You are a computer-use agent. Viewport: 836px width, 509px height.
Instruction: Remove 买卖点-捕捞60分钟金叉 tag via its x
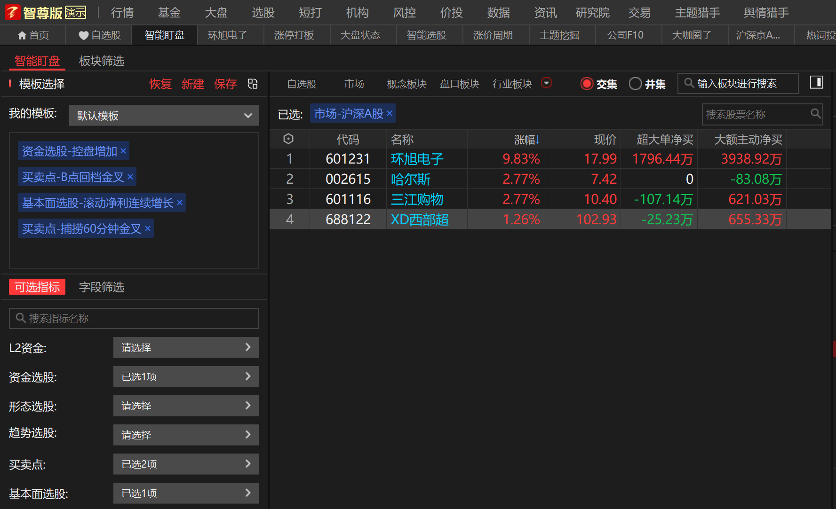[148, 228]
